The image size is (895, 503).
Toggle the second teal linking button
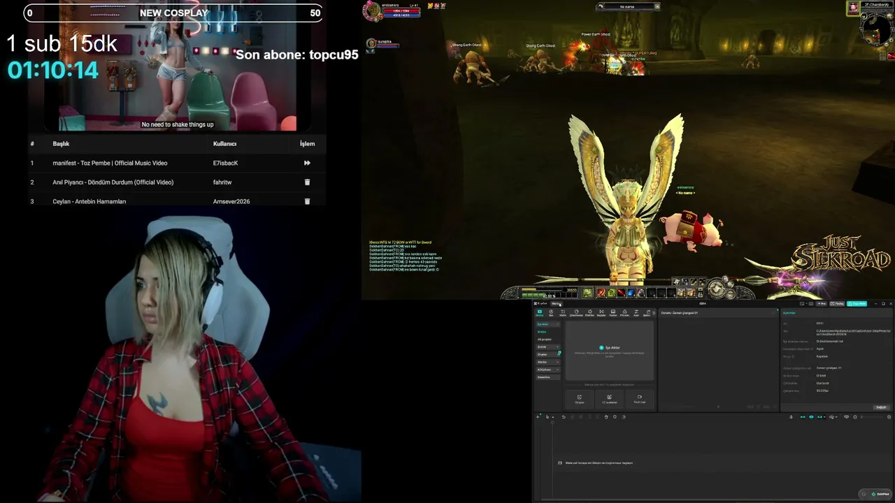[x=811, y=417]
